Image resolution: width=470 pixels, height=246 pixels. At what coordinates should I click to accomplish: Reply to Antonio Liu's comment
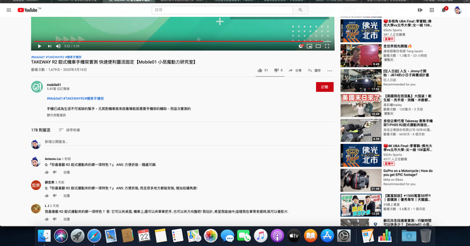pos(67,172)
